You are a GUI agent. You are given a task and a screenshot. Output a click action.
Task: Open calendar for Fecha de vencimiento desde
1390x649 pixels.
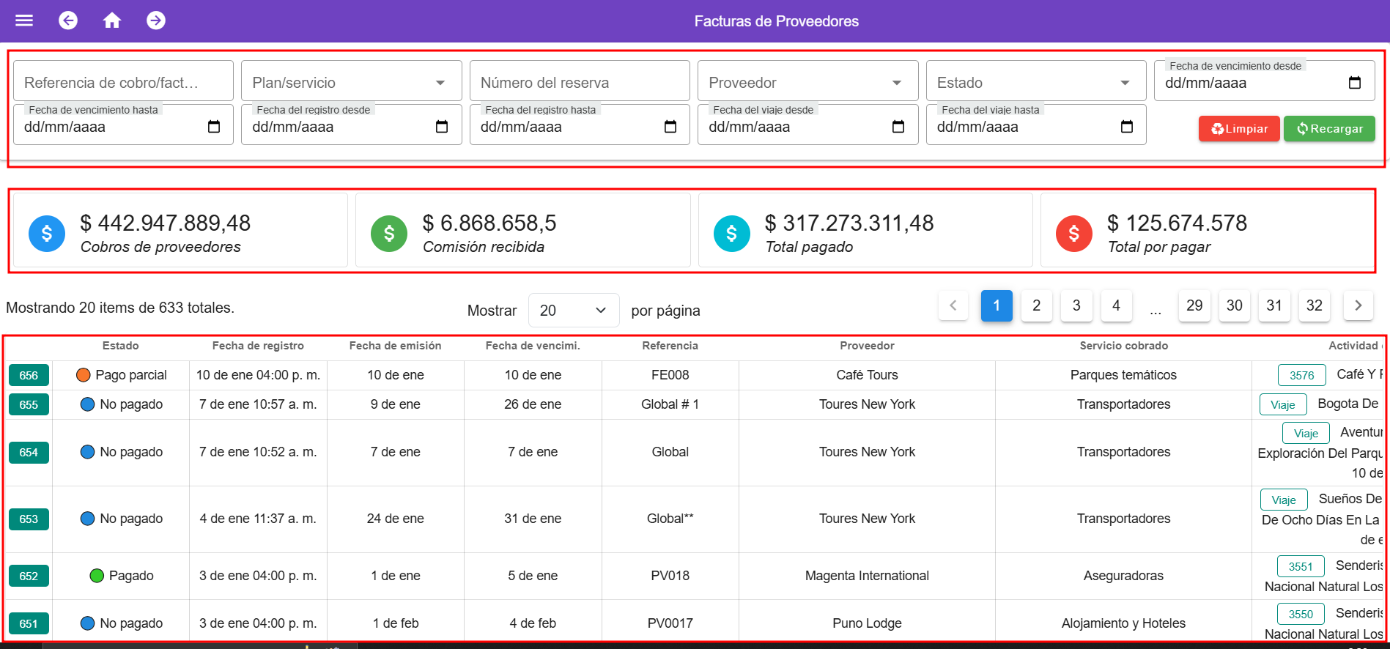(1354, 83)
